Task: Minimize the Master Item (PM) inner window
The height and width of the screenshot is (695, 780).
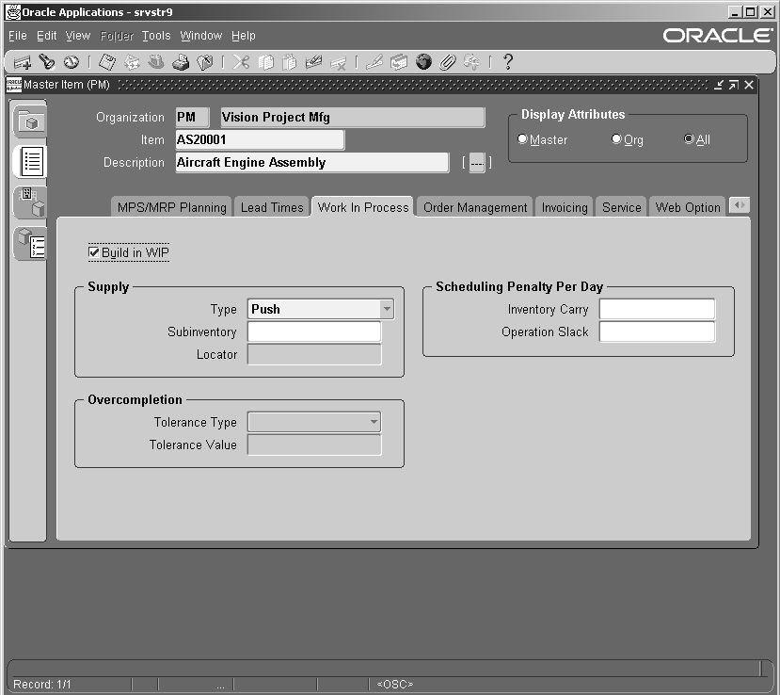Action: coord(718,85)
